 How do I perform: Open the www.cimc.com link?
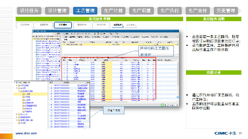click(26, 133)
